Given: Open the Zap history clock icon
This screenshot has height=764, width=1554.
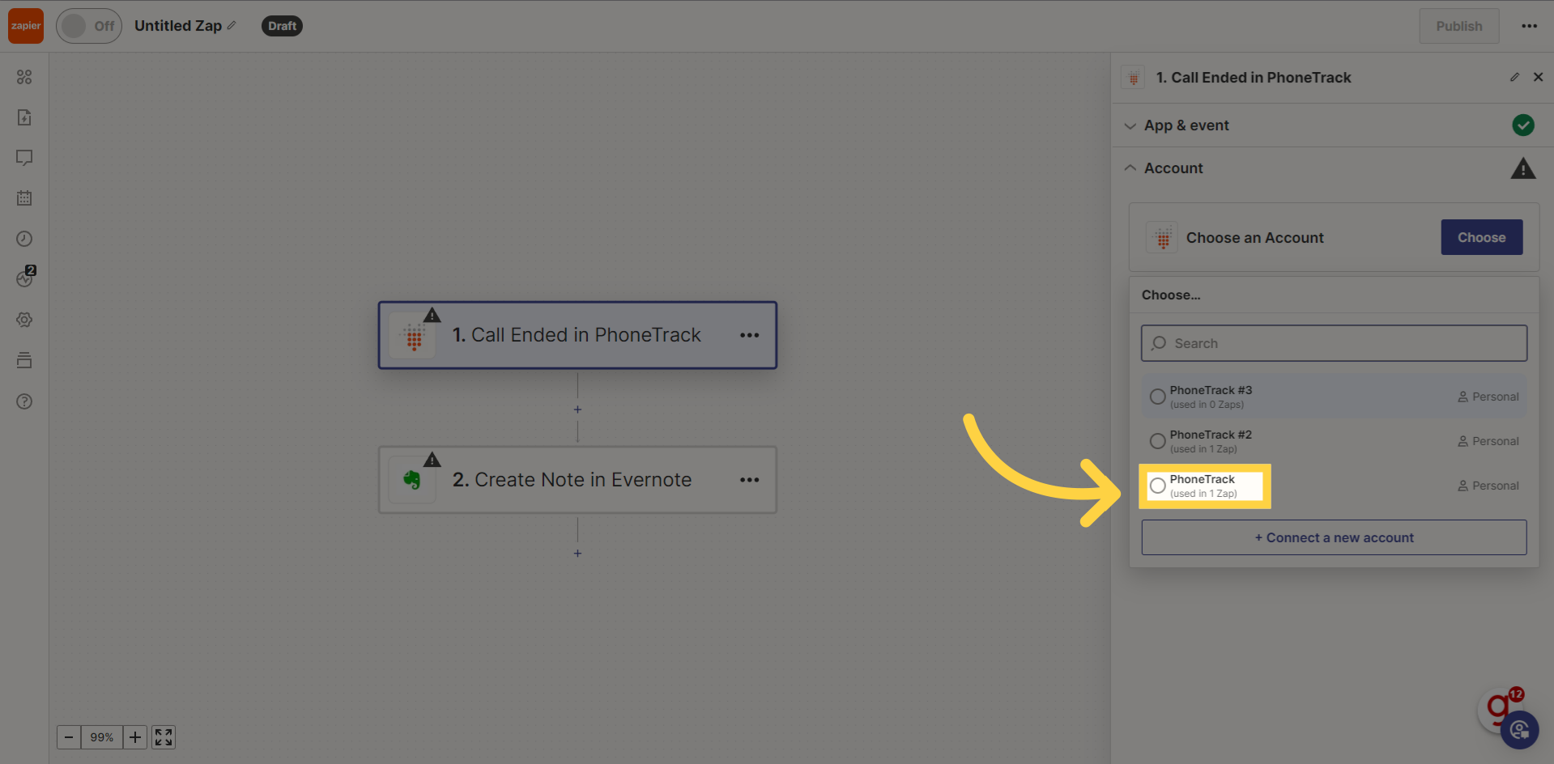Looking at the screenshot, I should click(x=24, y=239).
